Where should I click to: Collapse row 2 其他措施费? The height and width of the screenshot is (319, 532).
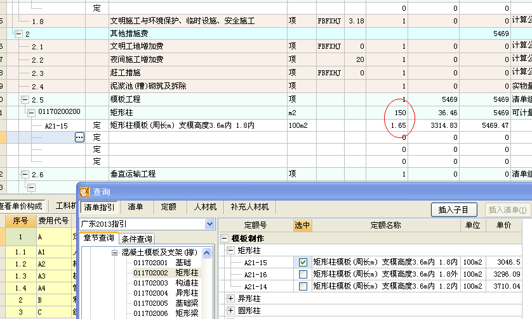click(x=18, y=34)
